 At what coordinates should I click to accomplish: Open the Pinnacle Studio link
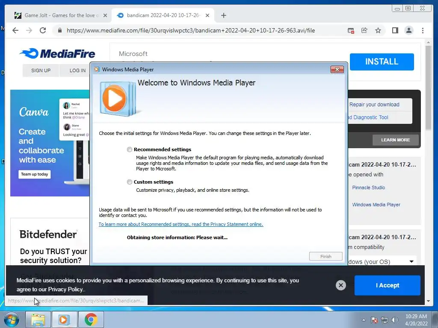coord(368,187)
